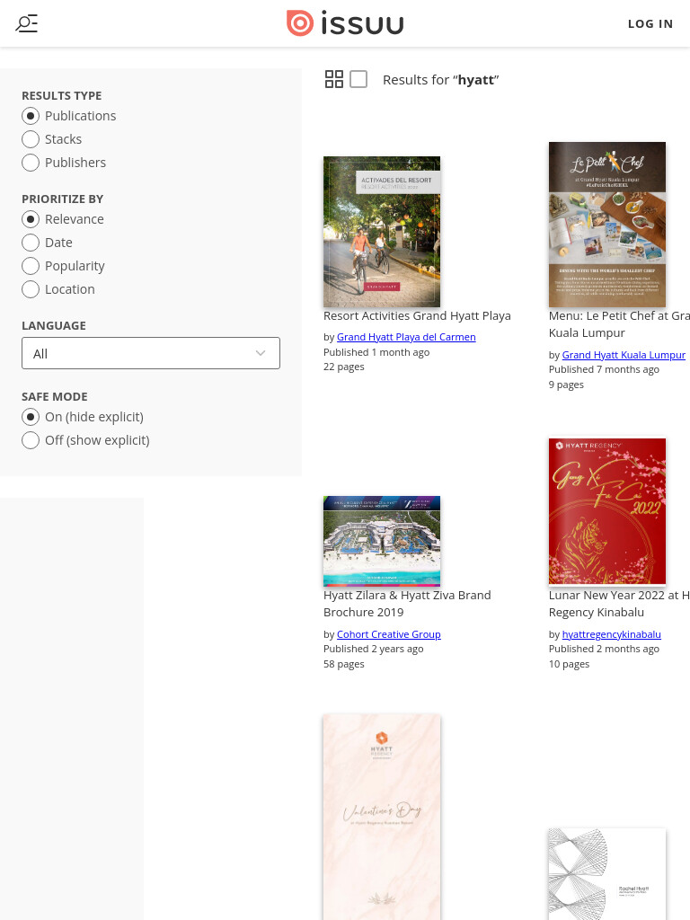The image size is (690, 920).
Task: Open Le Petit Chef menu cover
Action: click(607, 225)
